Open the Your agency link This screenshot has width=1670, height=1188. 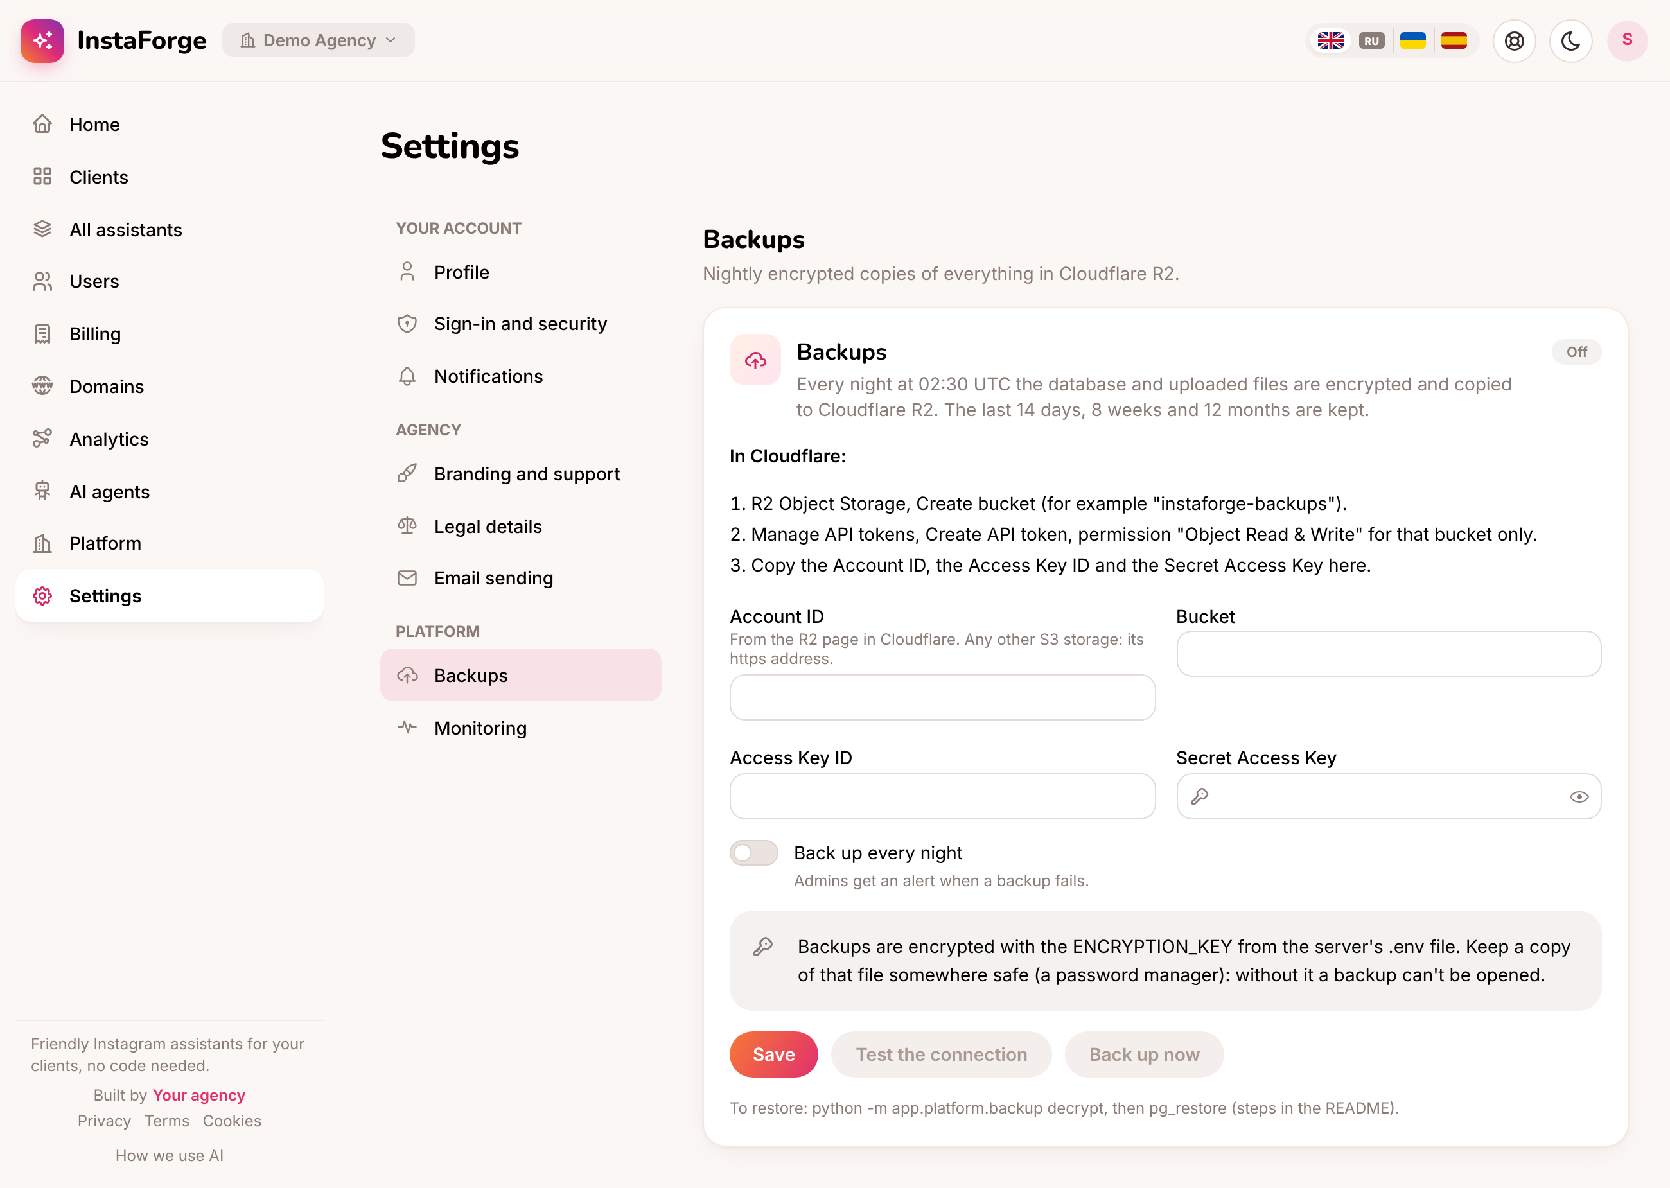coord(199,1095)
